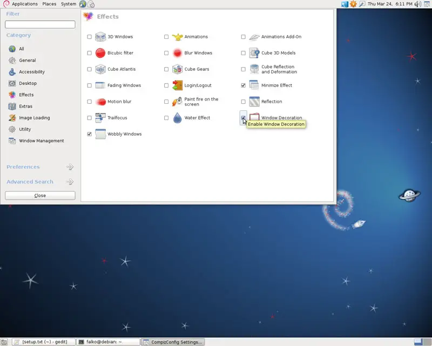The image size is (432, 346).
Task: Expand the Preferences section arrow
Action: coord(70,167)
